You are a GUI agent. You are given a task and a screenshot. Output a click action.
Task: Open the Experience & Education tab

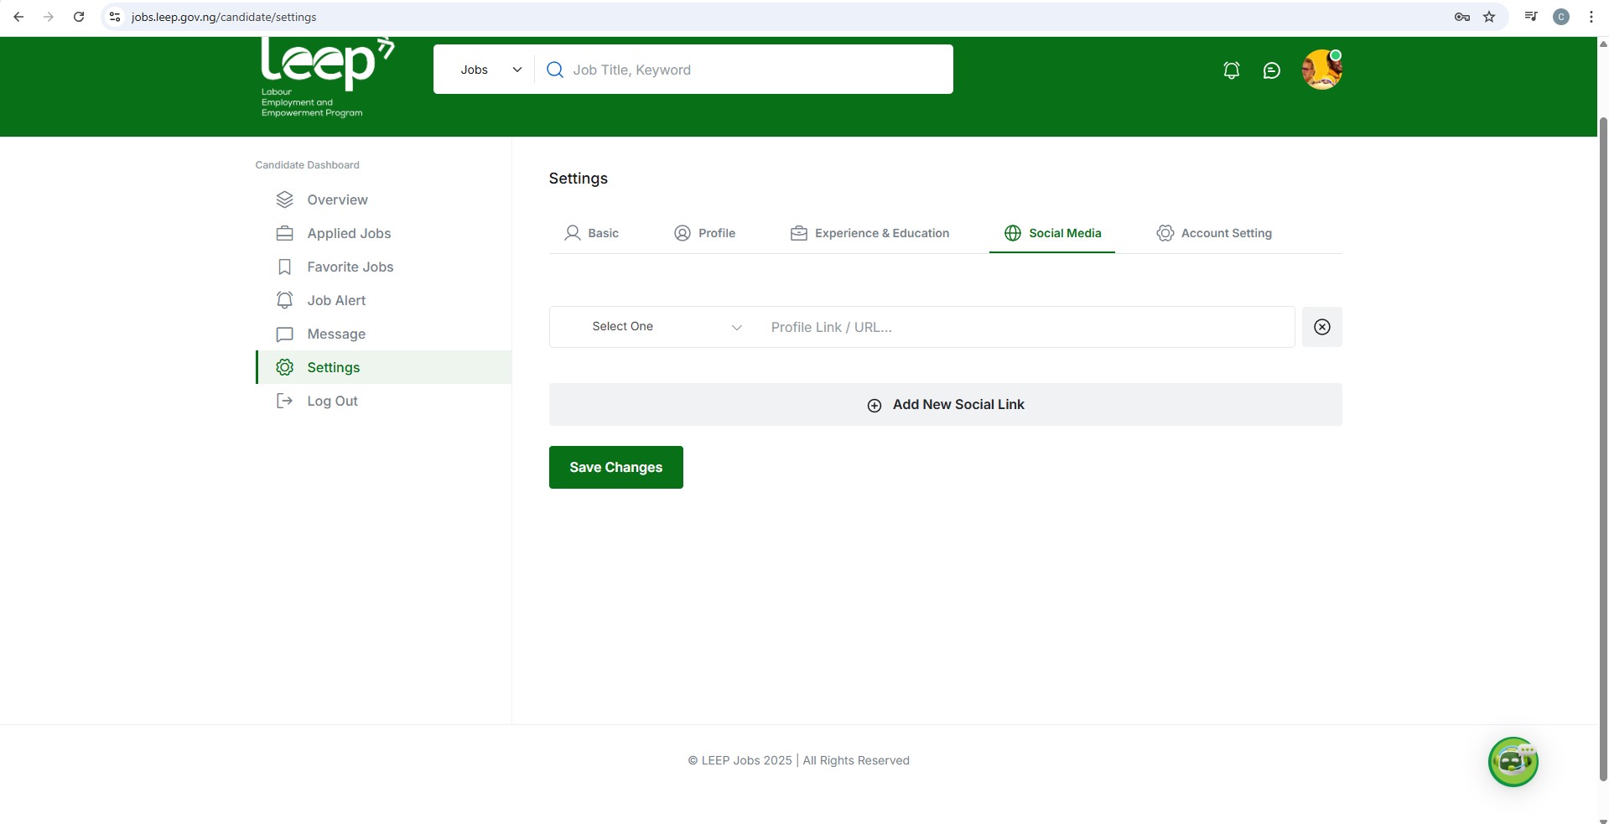pos(869,233)
